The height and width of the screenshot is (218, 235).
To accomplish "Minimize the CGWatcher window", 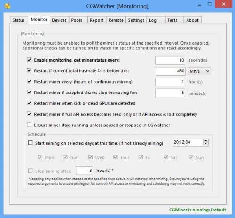I will (199, 5).
